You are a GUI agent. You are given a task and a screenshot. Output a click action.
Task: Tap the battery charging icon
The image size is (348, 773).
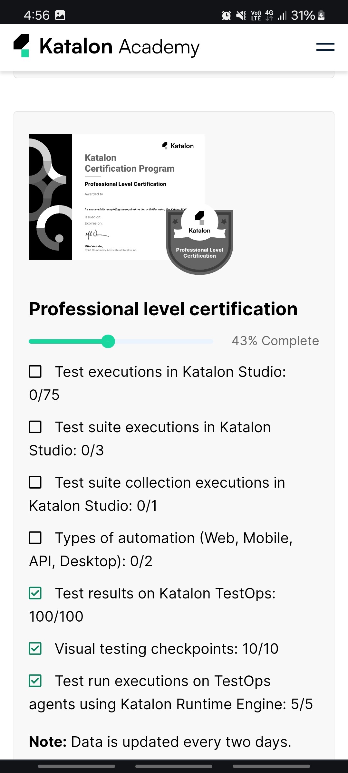coord(321,15)
